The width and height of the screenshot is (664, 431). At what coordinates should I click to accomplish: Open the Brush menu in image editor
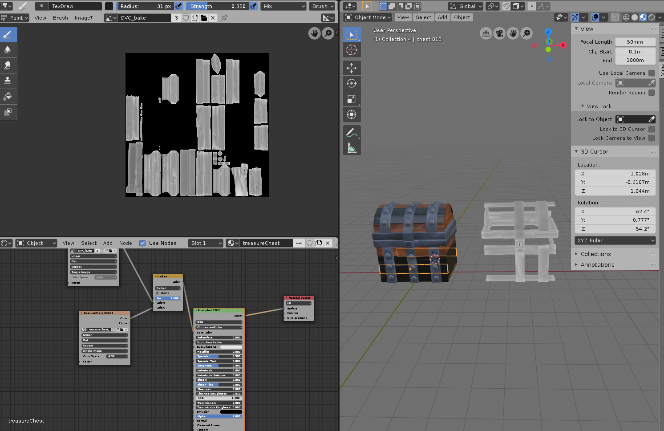point(61,18)
